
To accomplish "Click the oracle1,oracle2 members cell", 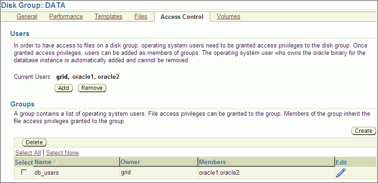I will click(267, 173).
